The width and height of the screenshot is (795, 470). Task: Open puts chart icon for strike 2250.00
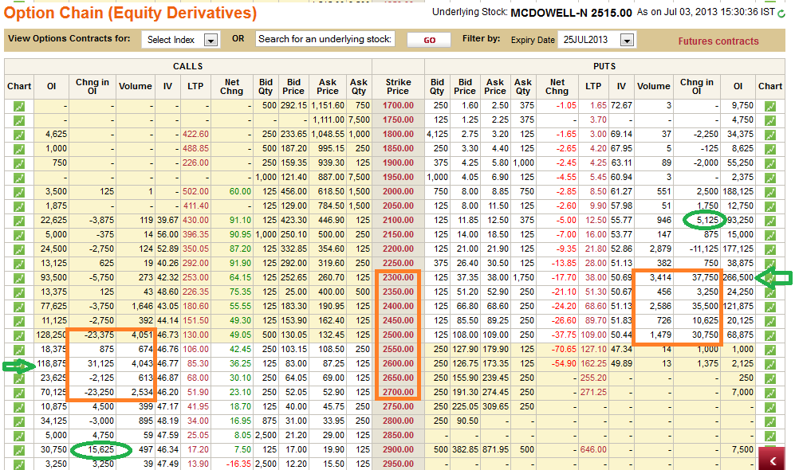point(770,264)
